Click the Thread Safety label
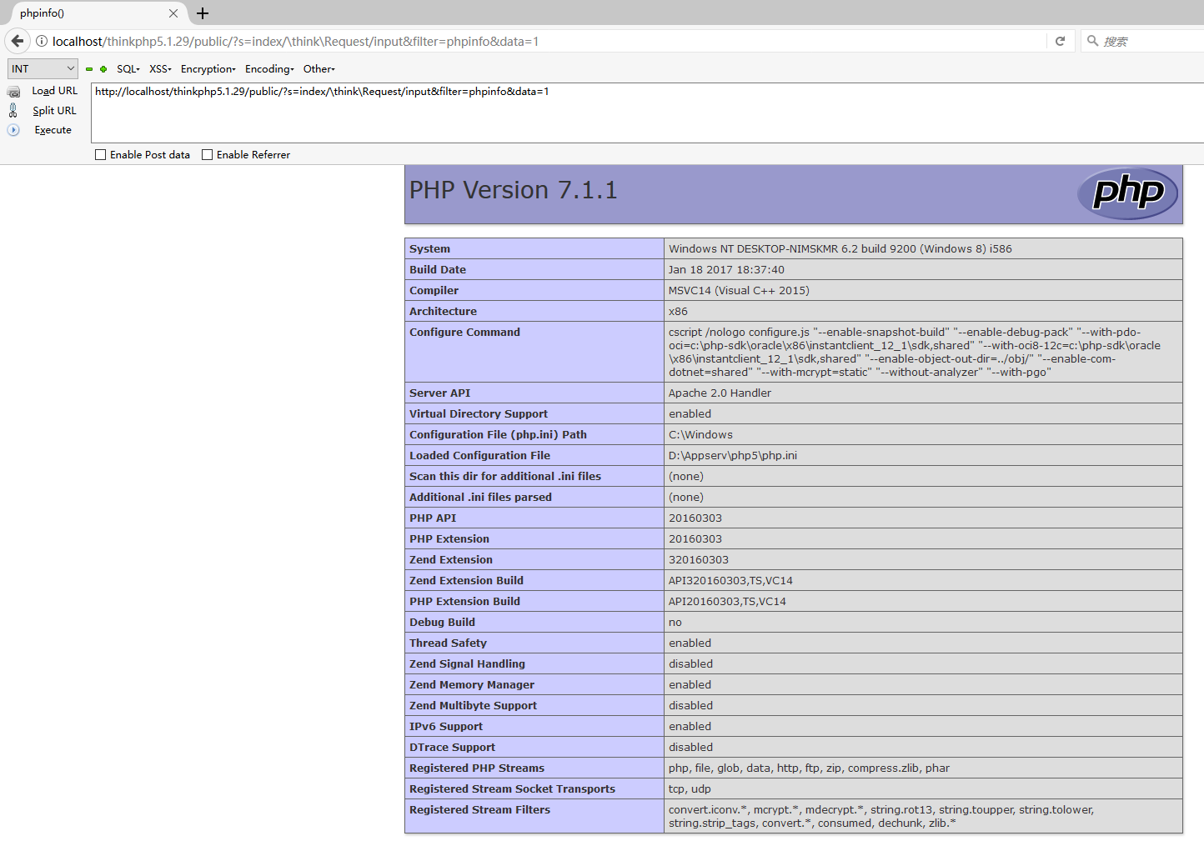 [448, 643]
